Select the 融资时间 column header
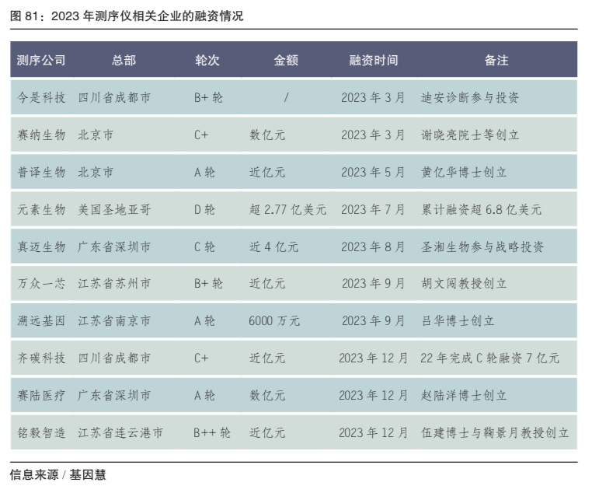This screenshot has height=486, width=592. pyautogui.click(x=374, y=60)
